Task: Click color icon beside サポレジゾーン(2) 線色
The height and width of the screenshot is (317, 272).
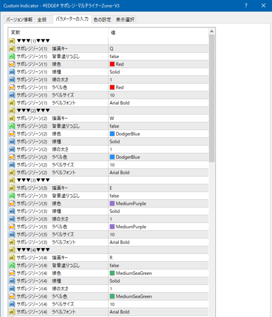Action: tap(12, 134)
